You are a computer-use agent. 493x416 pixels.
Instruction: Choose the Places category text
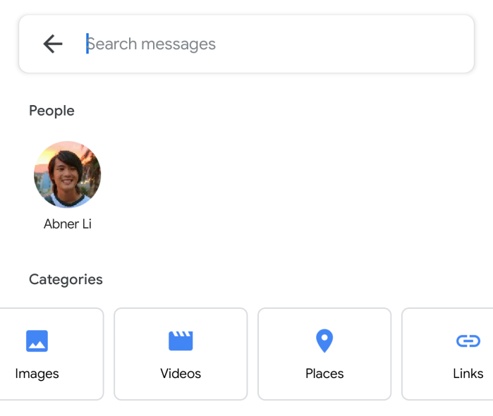[324, 374]
